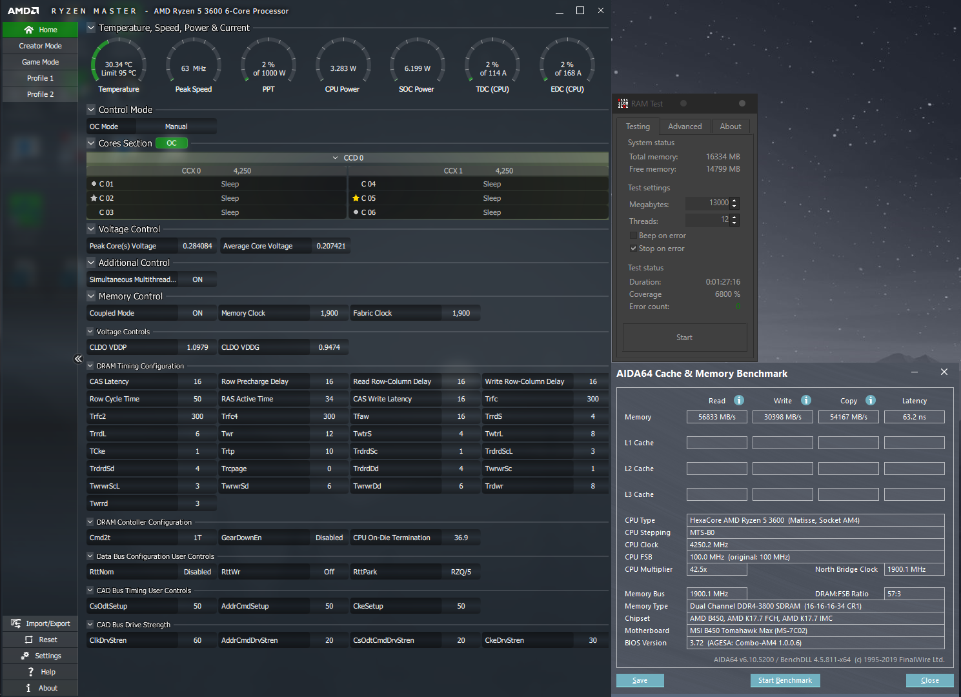Collapse the Additional Control section

(91, 263)
